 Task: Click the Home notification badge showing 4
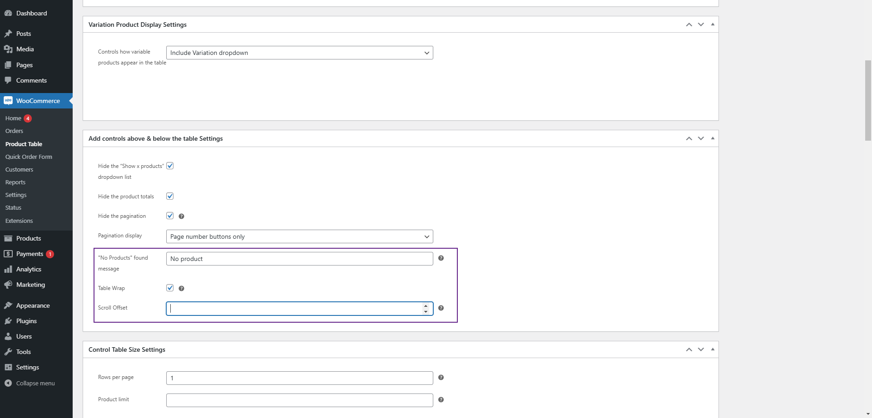click(28, 118)
